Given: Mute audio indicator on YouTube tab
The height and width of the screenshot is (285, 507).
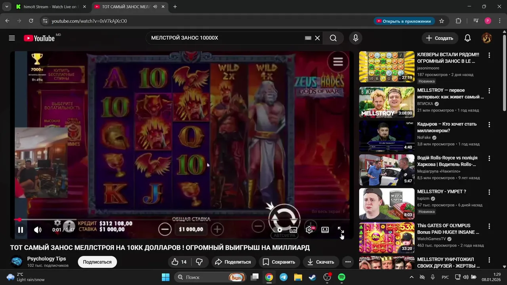Looking at the screenshot, I should (x=155, y=7).
